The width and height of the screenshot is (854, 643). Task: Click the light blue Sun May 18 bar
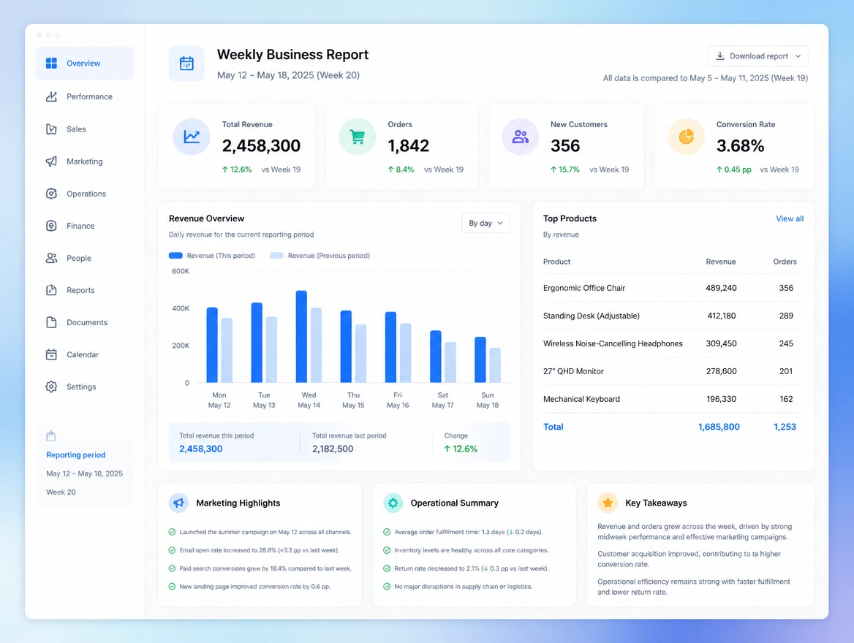[x=495, y=365]
